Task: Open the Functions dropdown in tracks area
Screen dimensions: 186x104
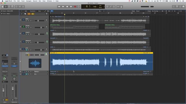Action: (33, 11)
